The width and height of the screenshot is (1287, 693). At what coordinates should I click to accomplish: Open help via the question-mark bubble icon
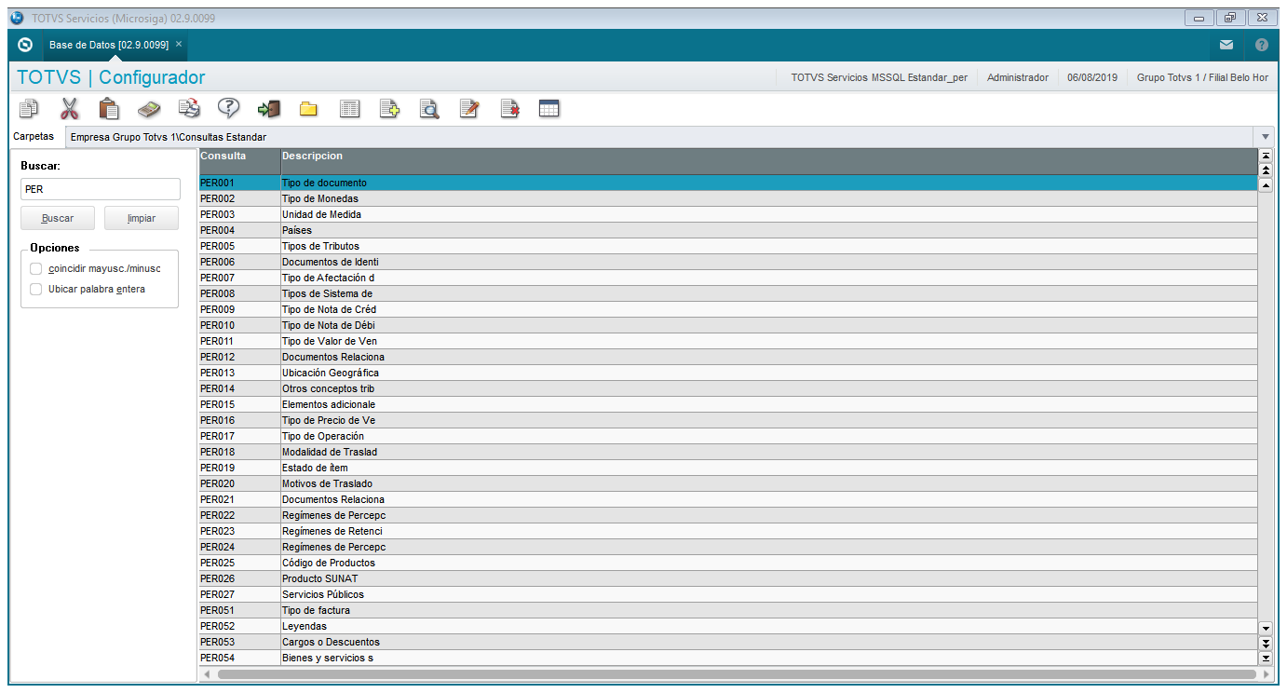pyautogui.click(x=229, y=109)
